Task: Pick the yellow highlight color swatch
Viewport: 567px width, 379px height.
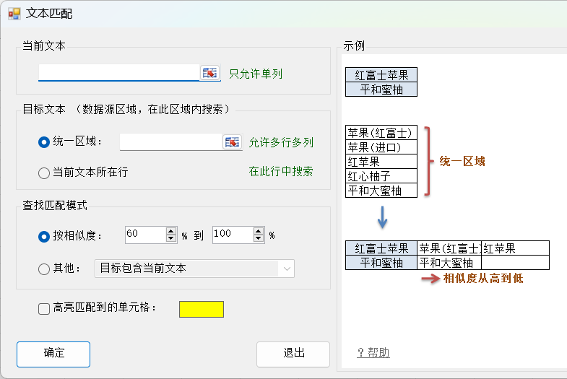Action: click(202, 309)
